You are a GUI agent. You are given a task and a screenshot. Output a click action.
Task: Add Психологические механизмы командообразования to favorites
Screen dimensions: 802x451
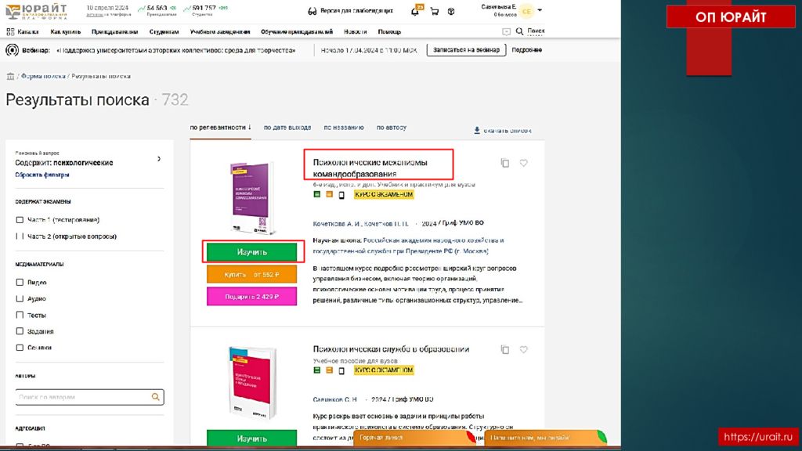pos(523,163)
